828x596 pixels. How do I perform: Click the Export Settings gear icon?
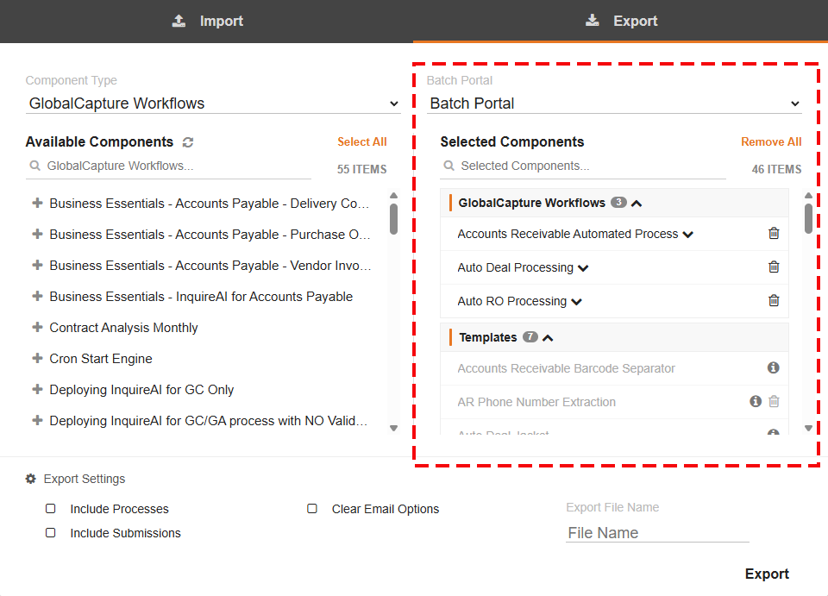coord(31,479)
